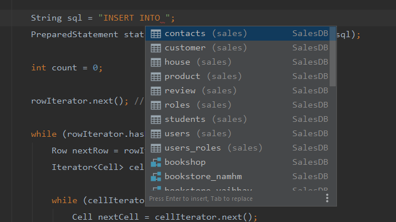Click the PreparedStatement type name
The width and height of the screenshot is (396, 222).
point(75,34)
